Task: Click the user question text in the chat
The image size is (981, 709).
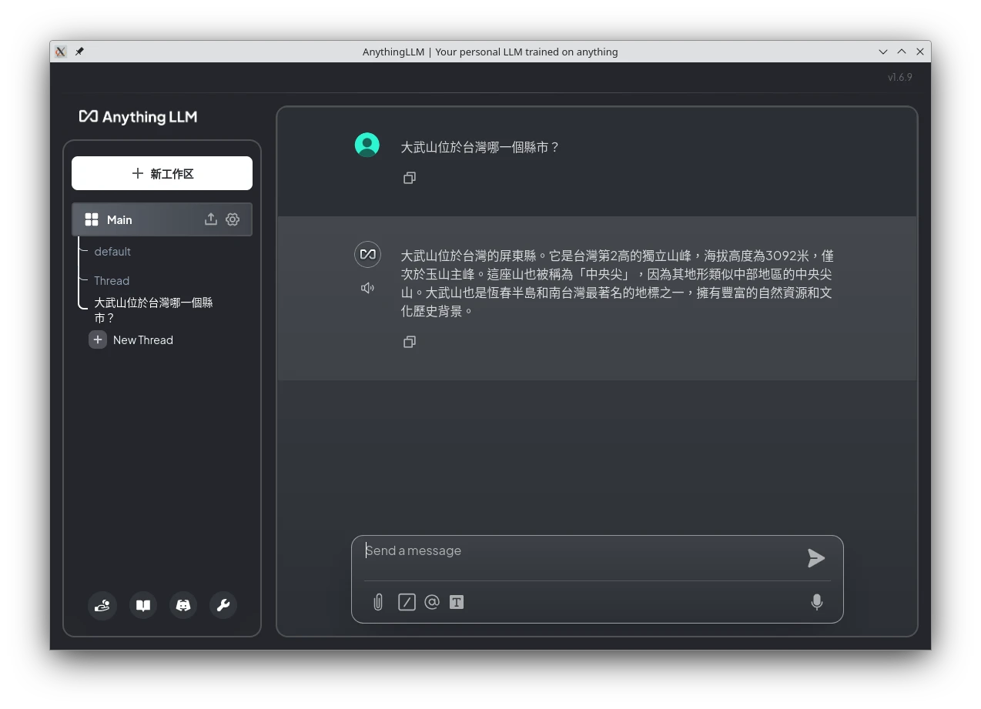Action: point(479,147)
